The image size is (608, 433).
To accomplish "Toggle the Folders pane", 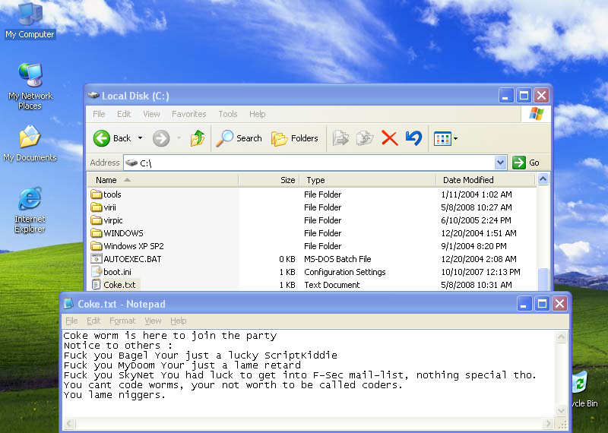I will pyautogui.click(x=295, y=138).
